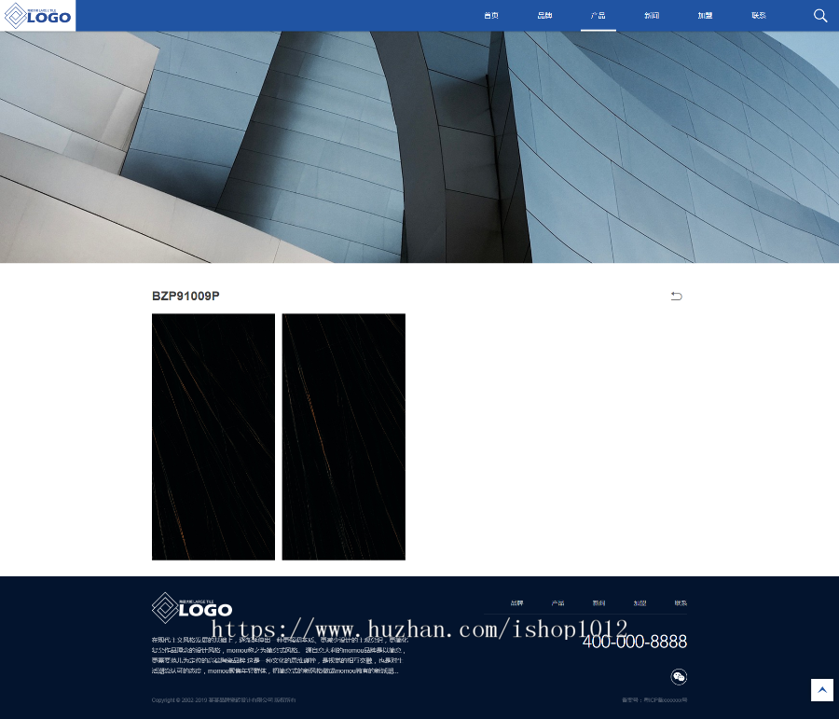839x719 pixels.
Task: Click footer 加盟 link
Action: [x=640, y=602]
